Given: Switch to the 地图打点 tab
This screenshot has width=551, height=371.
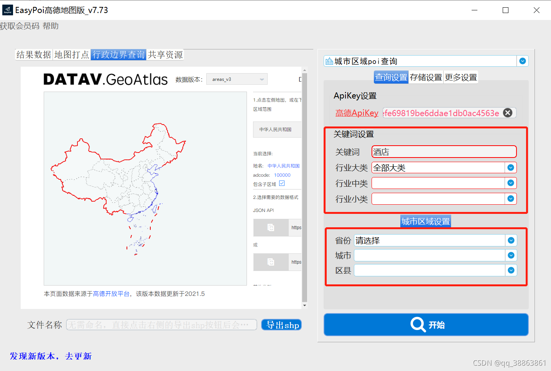Looking at the screenshot, I should tap(72, 55).
